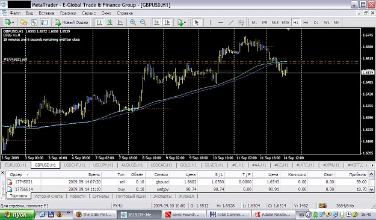The width and height of the screenshot is (376, 220).
Task: Toggle chart shift from right edge
Action: (x=167, y=22)
